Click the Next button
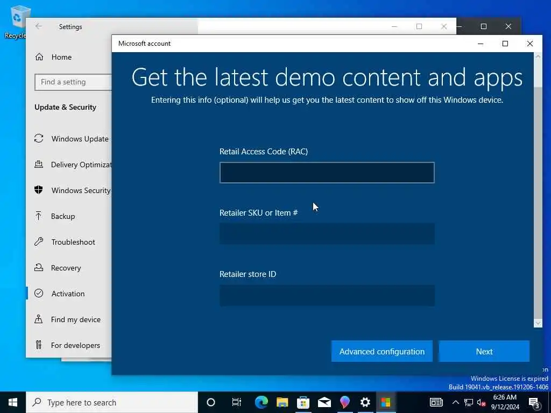The width and height of the screenshot is (551, 413). pyautogui.click(x=484, y=351)
